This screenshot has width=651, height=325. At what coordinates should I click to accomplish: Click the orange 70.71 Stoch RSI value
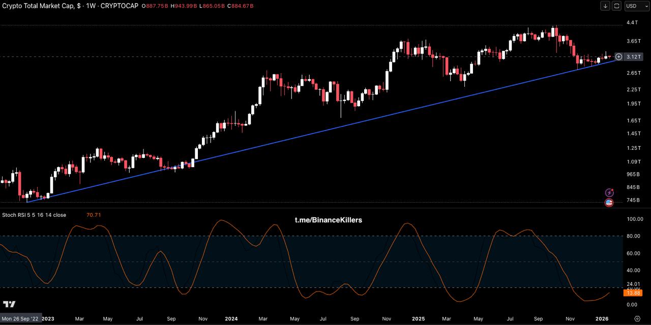94,215
